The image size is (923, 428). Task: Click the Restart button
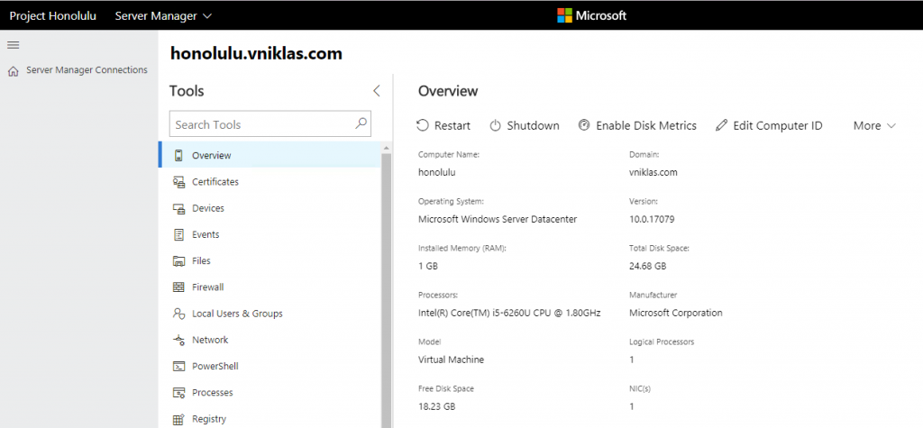443,125
